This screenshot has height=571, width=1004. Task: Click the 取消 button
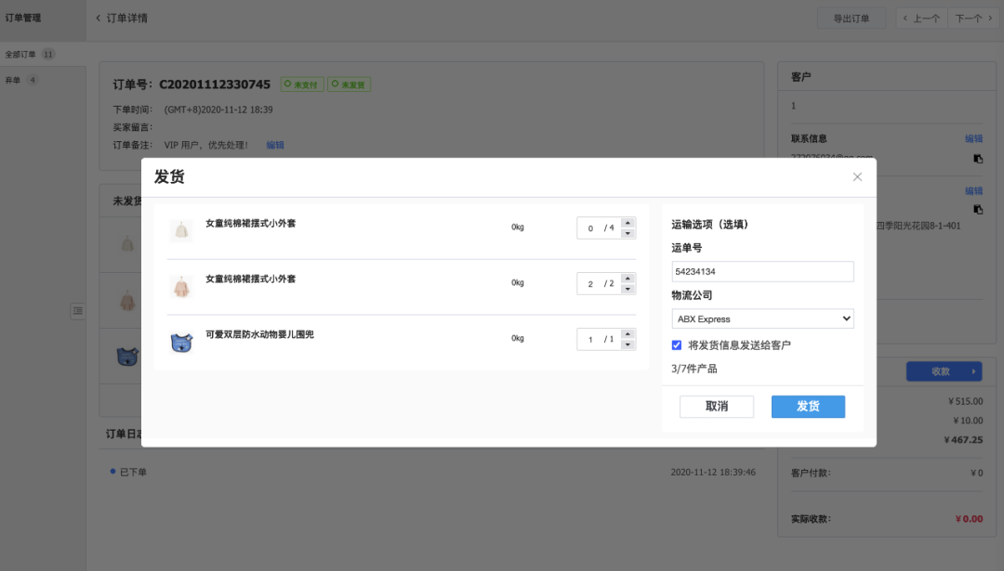[x=717, y=407]
